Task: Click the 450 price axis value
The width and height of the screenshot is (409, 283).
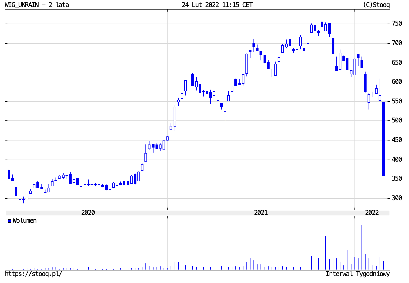Action: (397, 140)
